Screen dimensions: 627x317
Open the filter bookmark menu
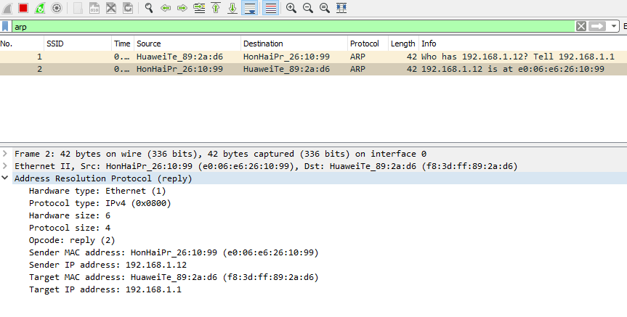6,26
